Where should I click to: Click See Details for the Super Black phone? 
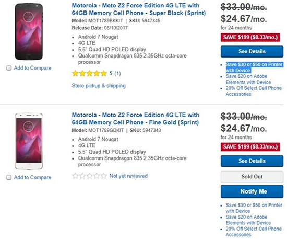[252, 52]
